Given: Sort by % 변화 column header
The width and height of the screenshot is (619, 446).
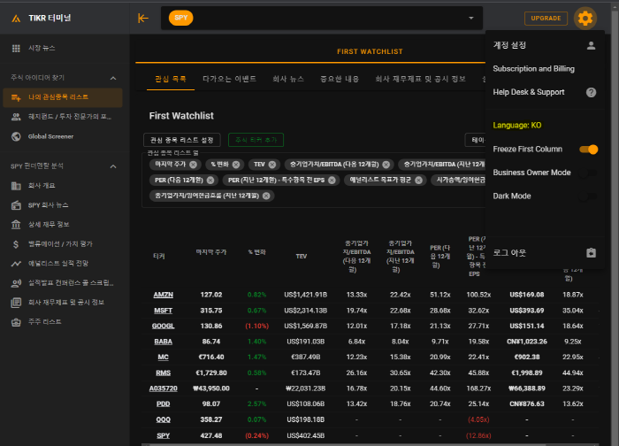Looking at the screenshot, I should (256, 252).
